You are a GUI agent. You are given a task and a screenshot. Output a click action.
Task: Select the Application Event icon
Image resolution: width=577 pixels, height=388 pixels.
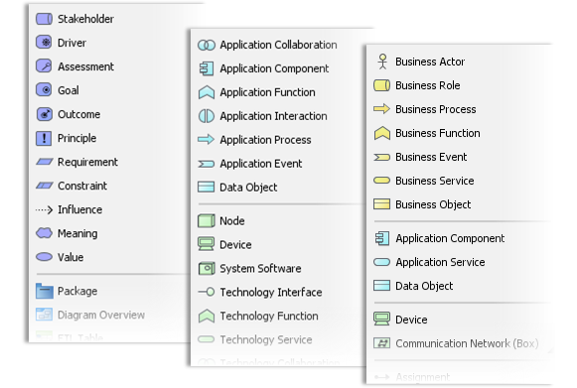pyautogui.click(x=207, y=164)
